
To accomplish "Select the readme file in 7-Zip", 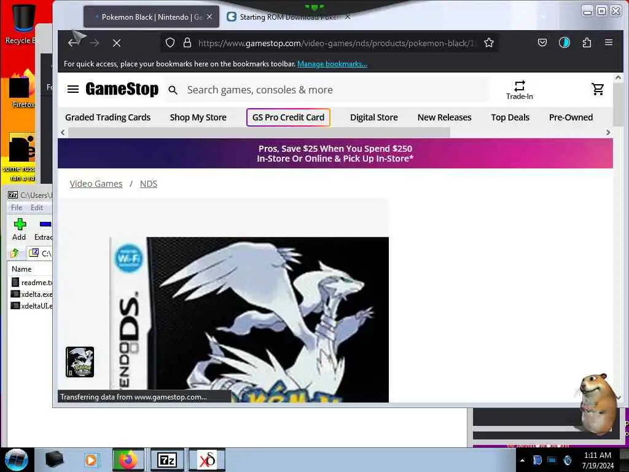I will (32, 283).
